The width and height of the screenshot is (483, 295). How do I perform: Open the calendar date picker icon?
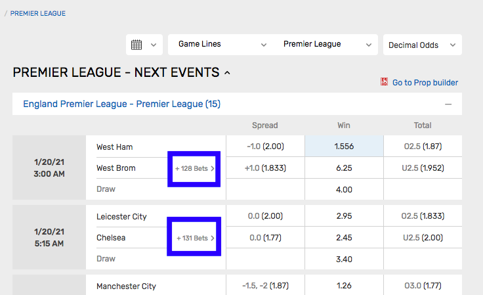[x=136, y=45]
